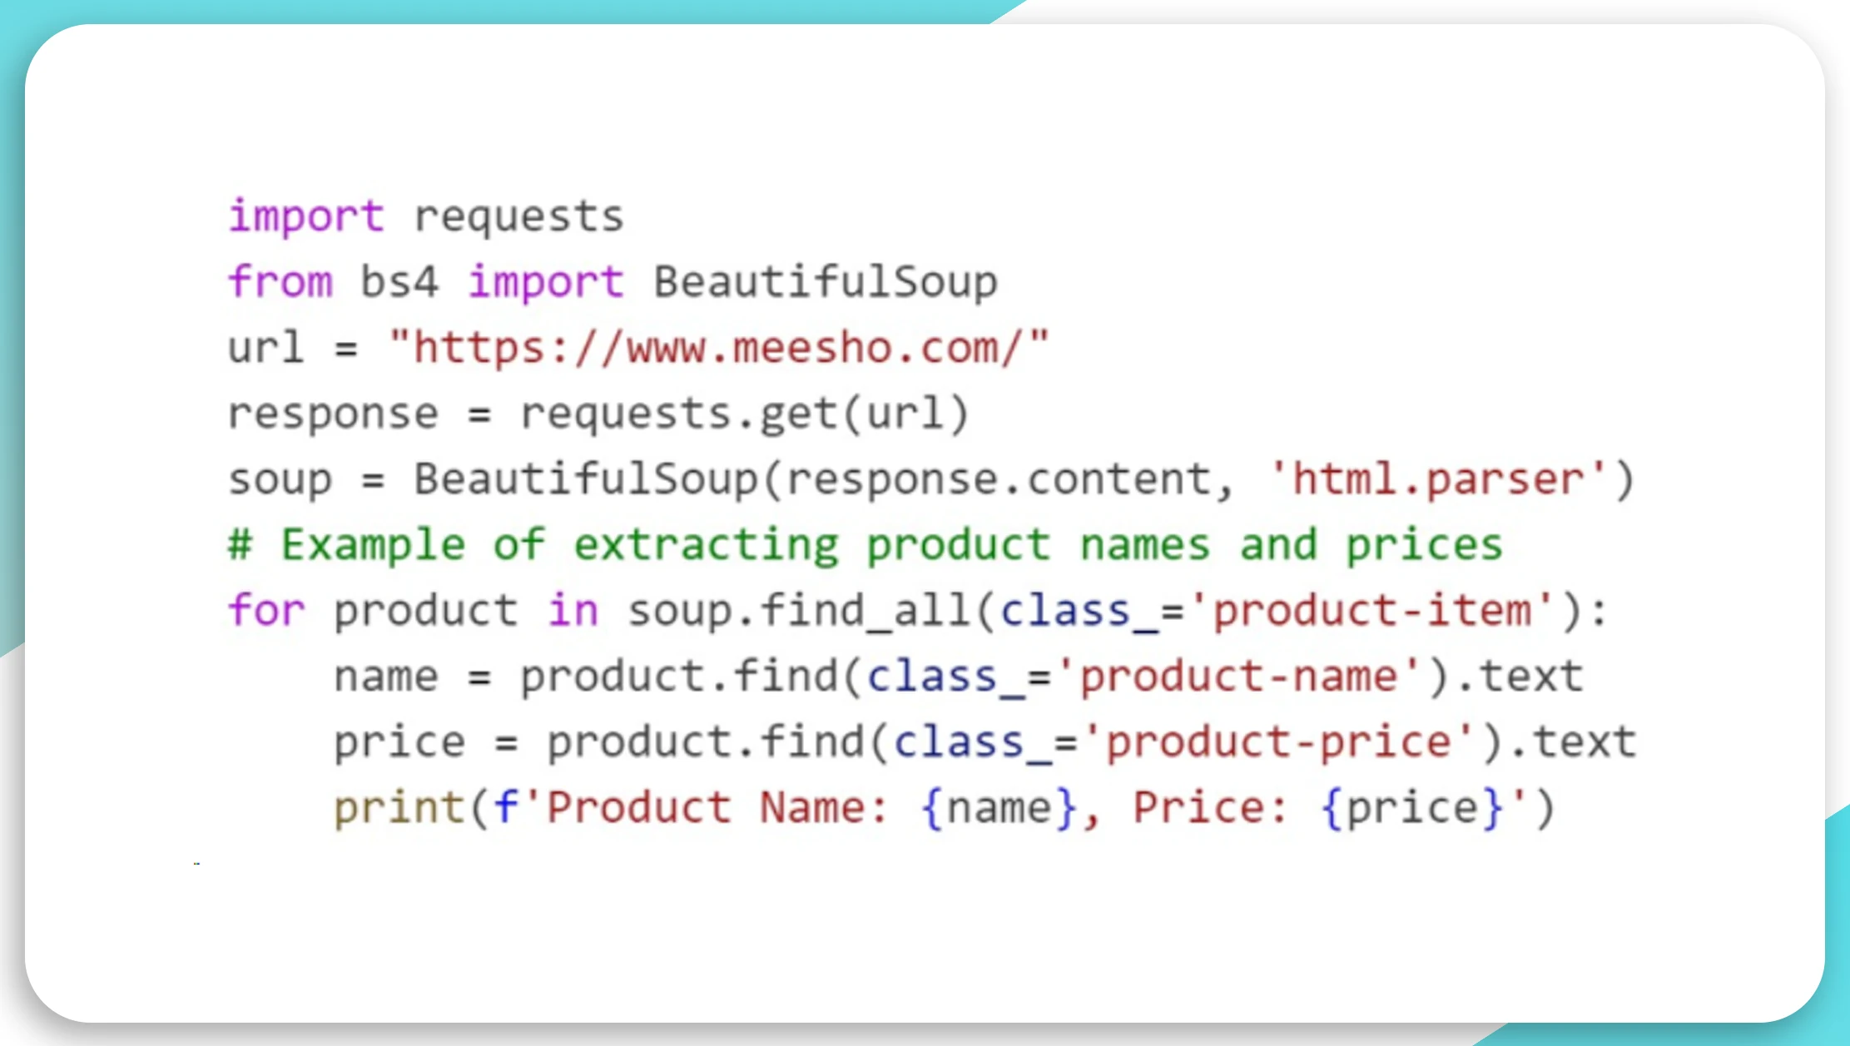Screen dimensions: 1850x1046
Task: Click '{name}' in the print f-string
Action: [999, 808]
